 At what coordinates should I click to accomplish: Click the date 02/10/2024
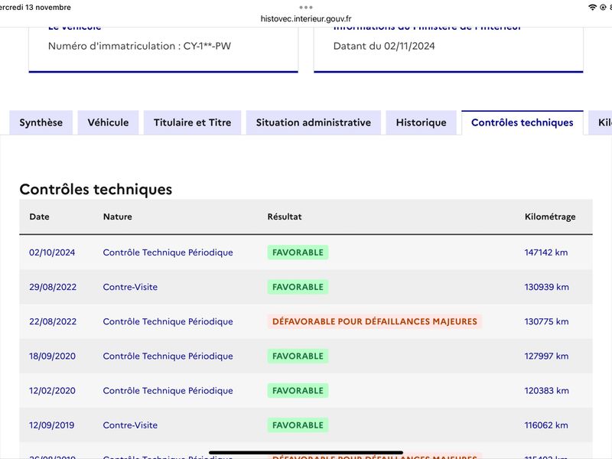[x=52, y=252]
